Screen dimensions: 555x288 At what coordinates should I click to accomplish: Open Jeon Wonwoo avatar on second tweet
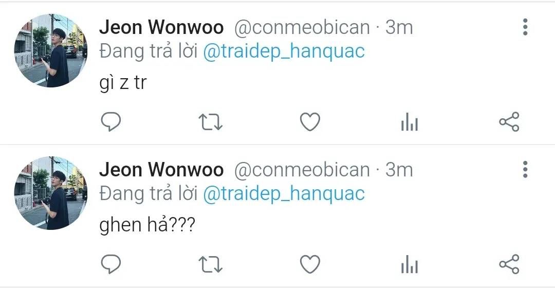(x=50, y=193)
